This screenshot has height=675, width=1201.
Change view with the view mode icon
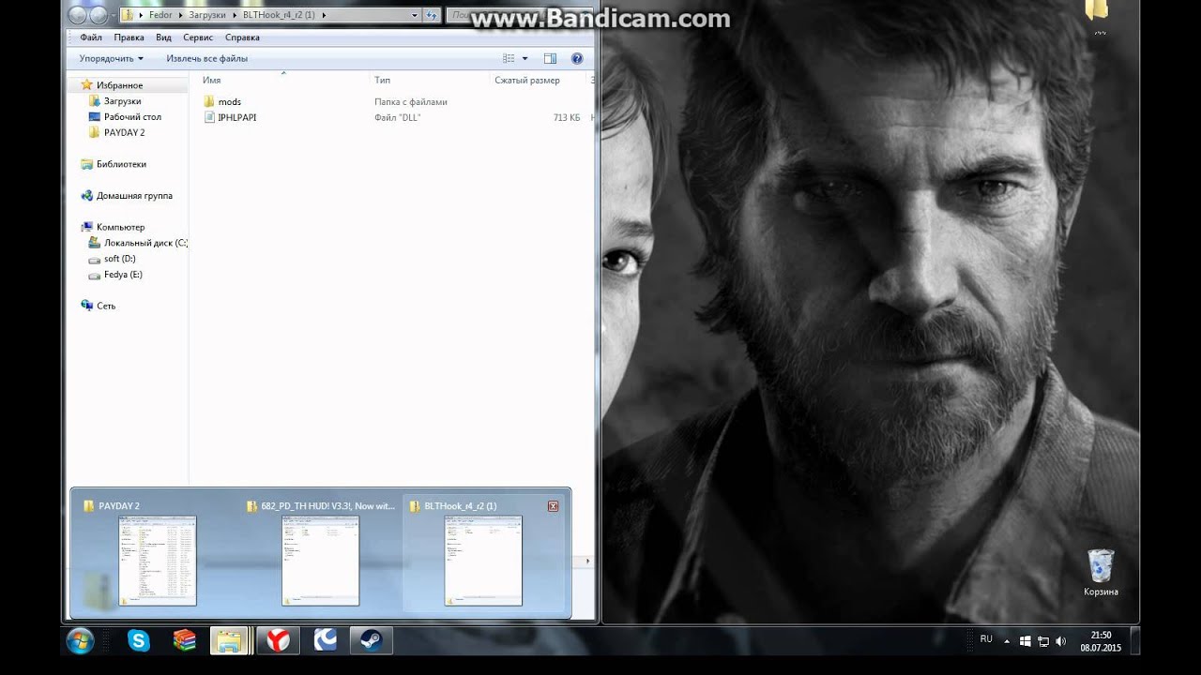point(509,58)
